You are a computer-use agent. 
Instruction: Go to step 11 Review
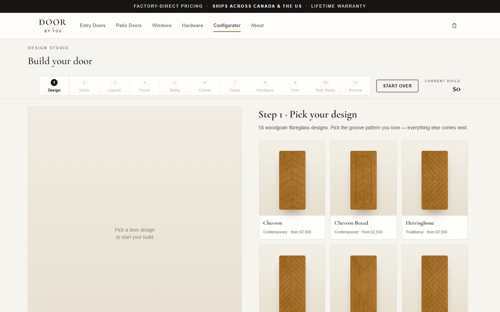355,86
